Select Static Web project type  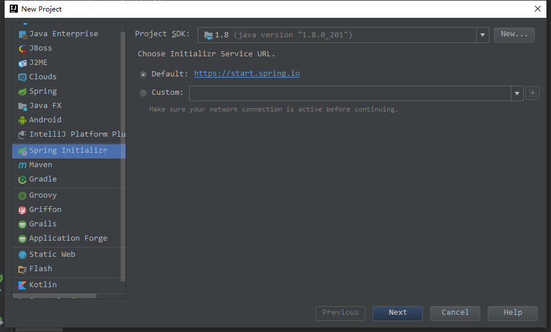coord(52,254)
